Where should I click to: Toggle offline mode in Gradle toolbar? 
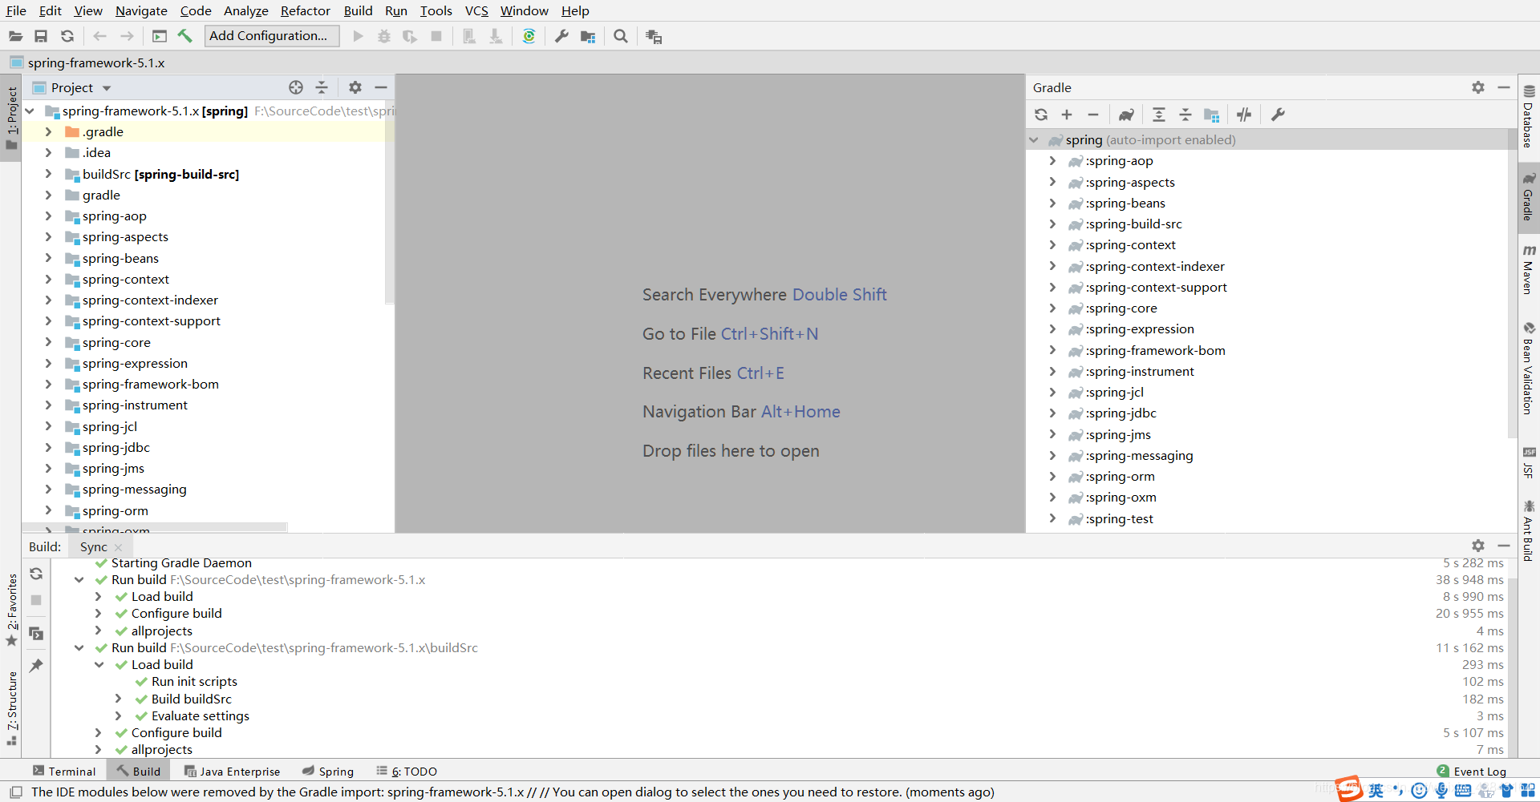(1244, 115)
